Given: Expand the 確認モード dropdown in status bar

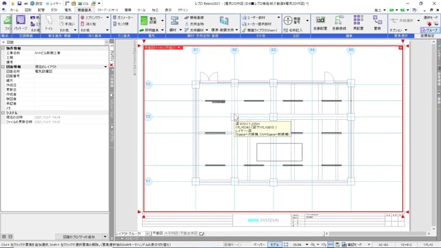Looking at the screenshot, I should tap(369, 245).
